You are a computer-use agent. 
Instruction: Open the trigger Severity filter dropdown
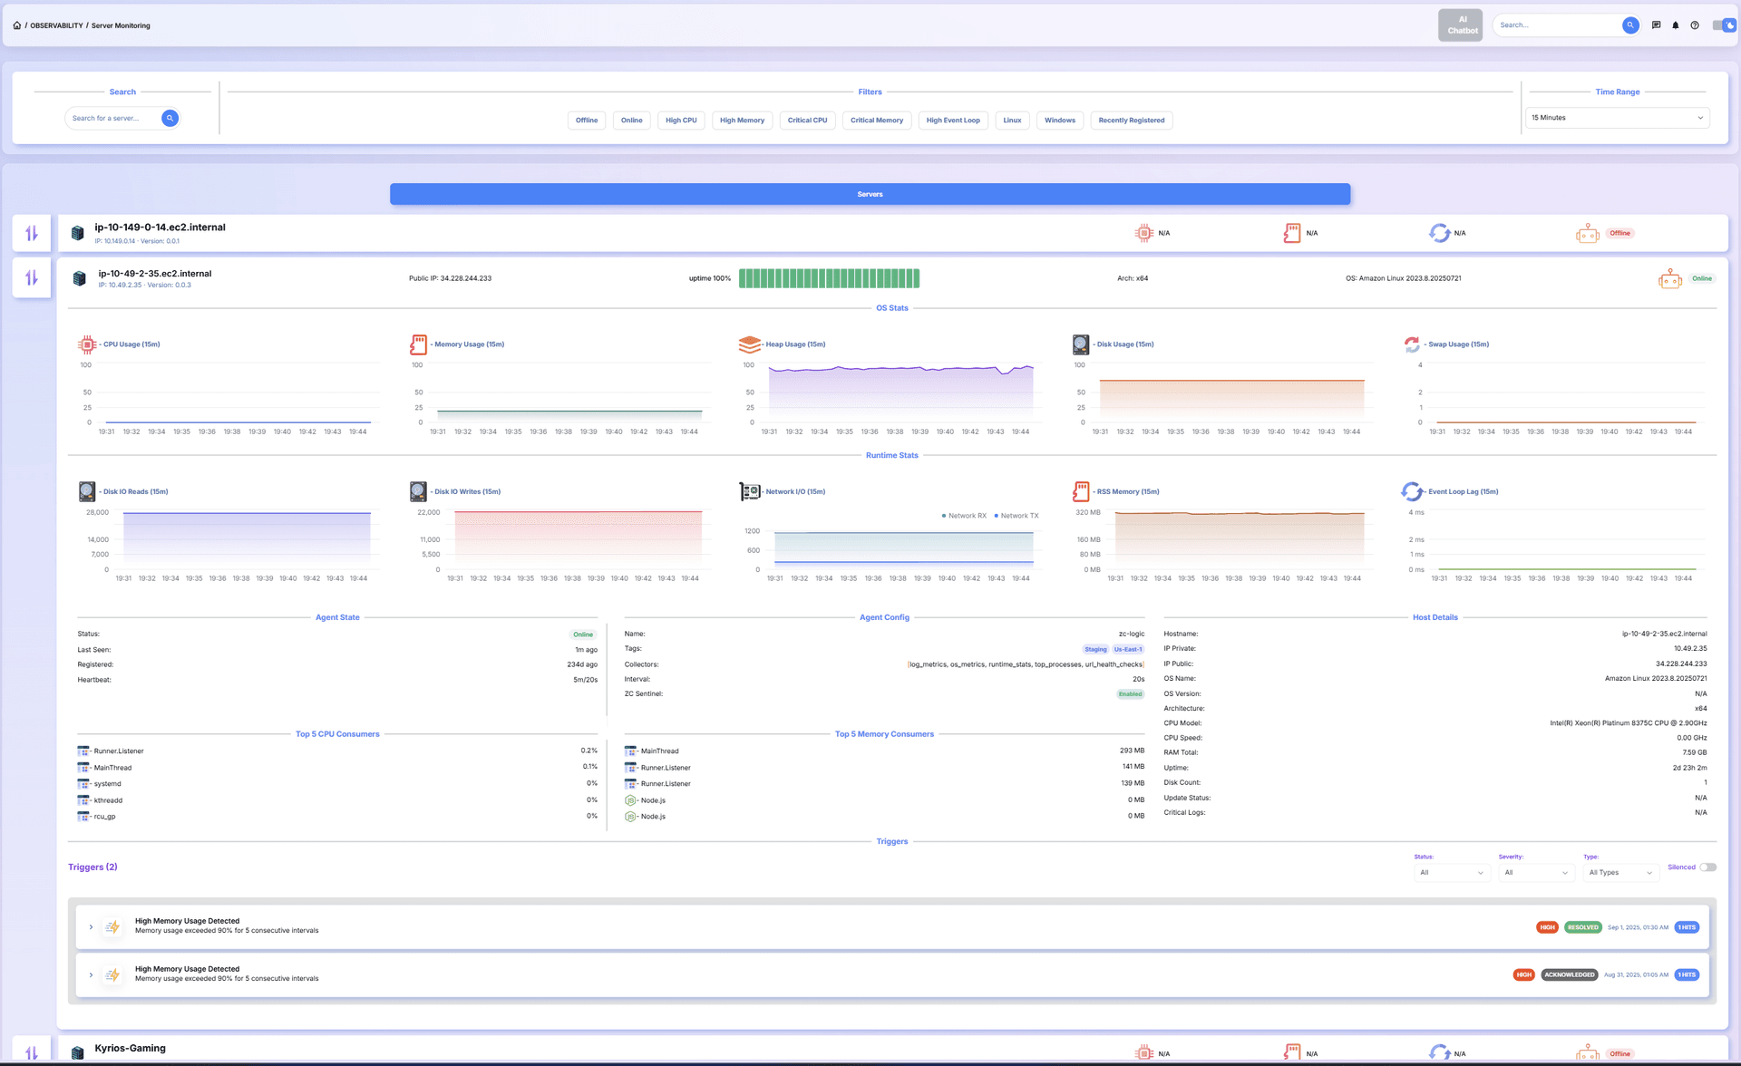pos(1536,873)
